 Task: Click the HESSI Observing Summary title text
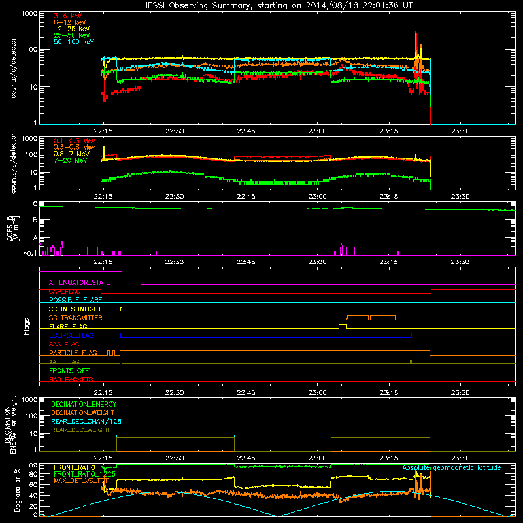[x=277, y=6]
